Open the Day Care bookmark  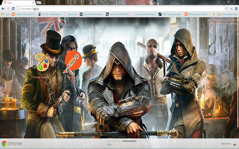click(x=71, y=14)
